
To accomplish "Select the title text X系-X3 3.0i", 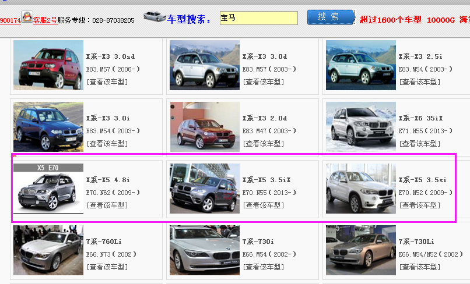I will tap(108, 118).
